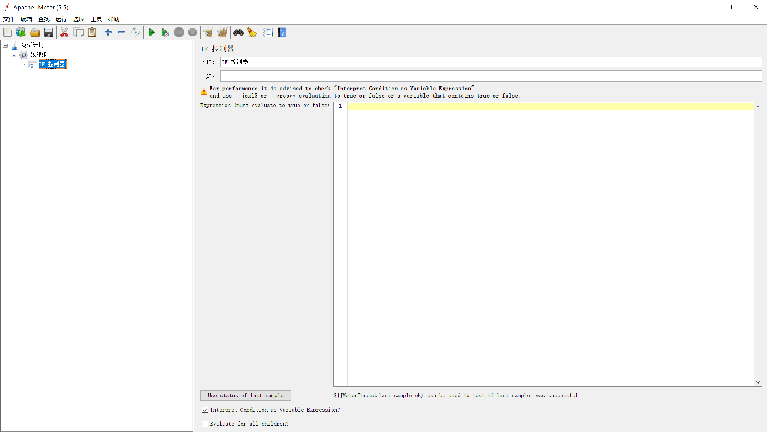Click the 注释 comment input field
Image resolution: width=767 pixels, height=432 pixels.
(491, 76)
